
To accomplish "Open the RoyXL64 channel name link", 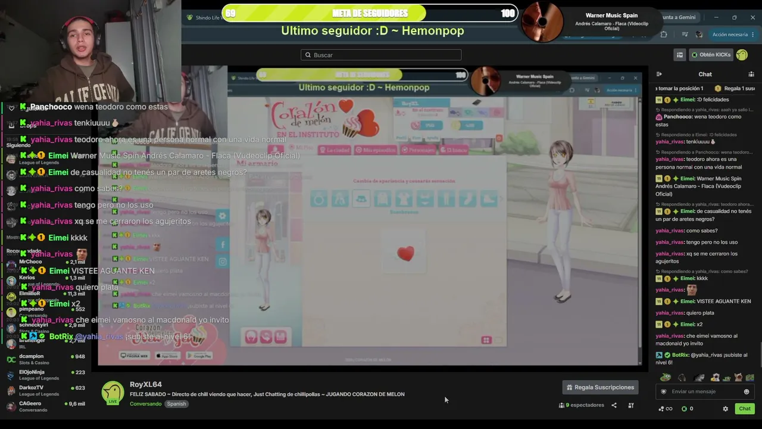I will pos(146,384).
